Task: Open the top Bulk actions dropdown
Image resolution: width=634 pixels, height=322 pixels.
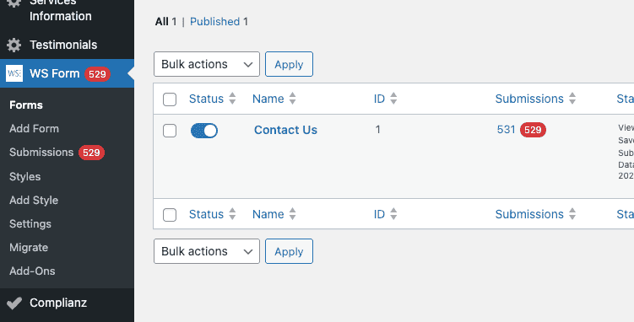Action: [x=207, y=64]
